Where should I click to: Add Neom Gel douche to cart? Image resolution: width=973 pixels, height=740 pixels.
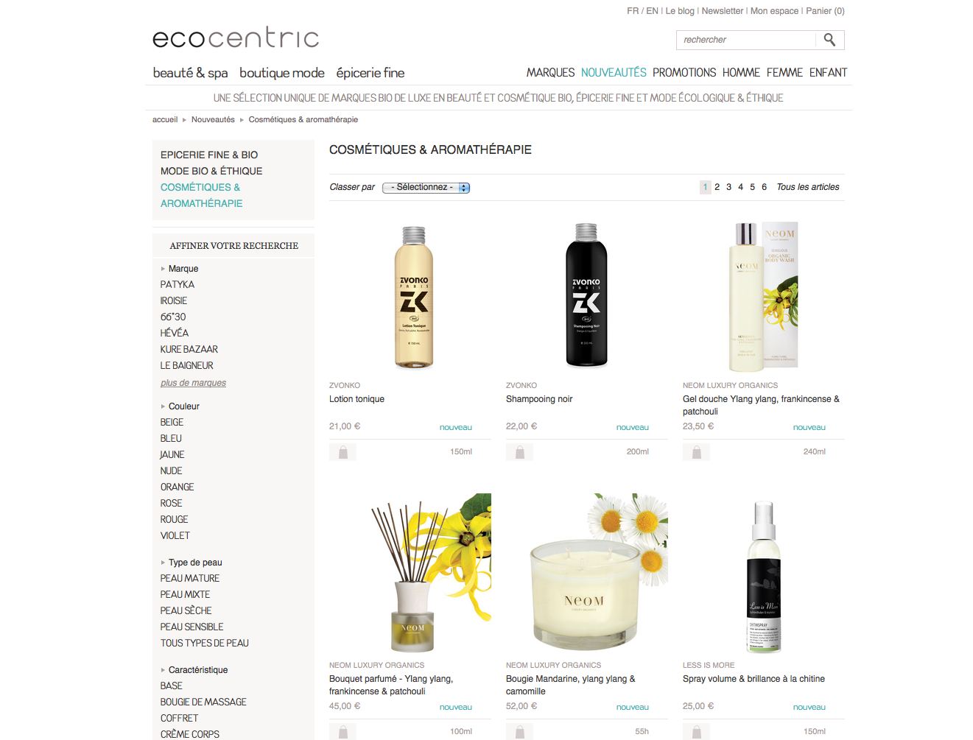click(696, 452)
